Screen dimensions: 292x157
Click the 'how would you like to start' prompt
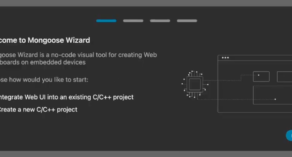pos(44,80)
